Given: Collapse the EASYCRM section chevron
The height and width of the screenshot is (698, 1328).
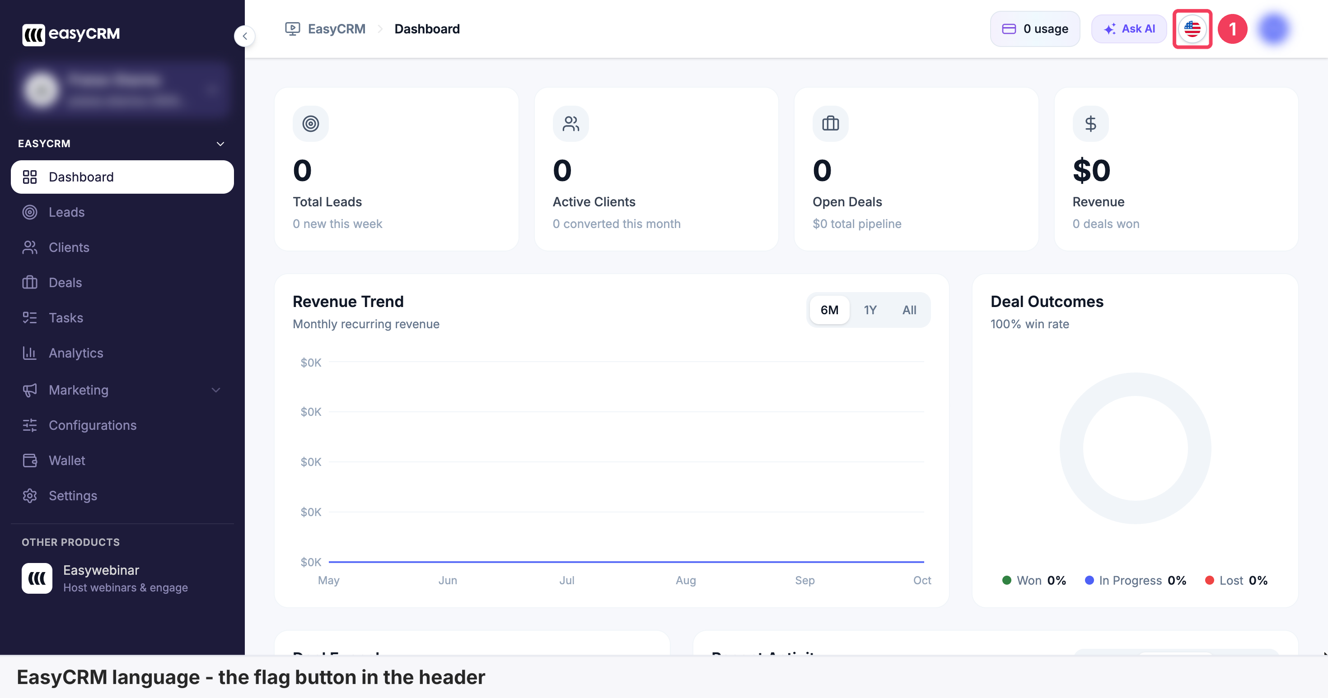Looking at the screenshot, I should coord(220,144).
